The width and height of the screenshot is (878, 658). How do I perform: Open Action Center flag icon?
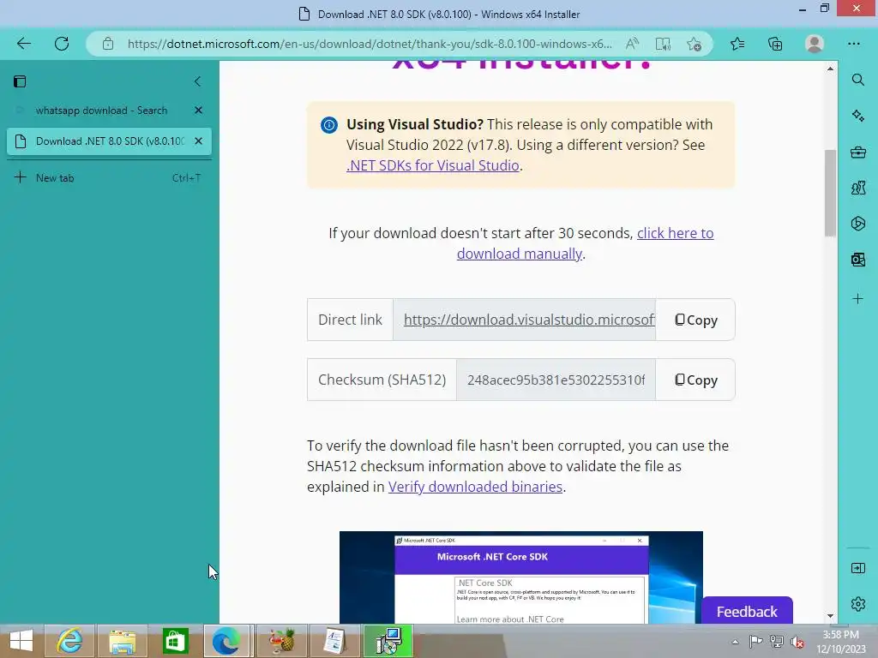click(x=755, y=642)
